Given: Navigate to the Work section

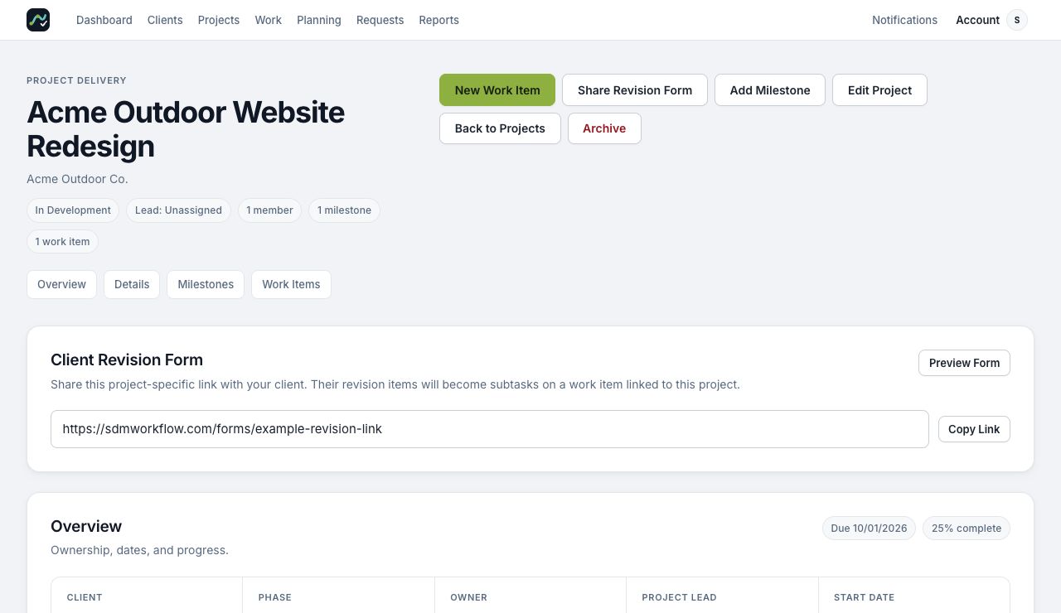Looking at the screenshot, I should click(x=269, y=20).
